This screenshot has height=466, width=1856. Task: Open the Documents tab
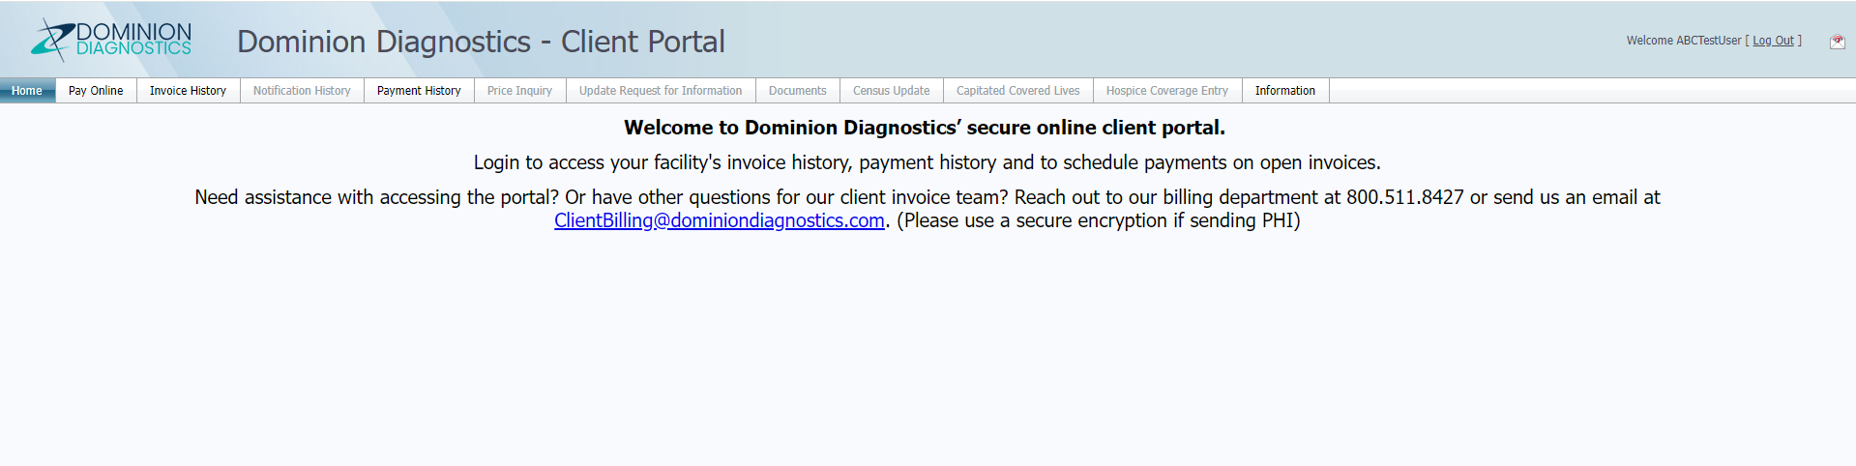coord(797,91)
